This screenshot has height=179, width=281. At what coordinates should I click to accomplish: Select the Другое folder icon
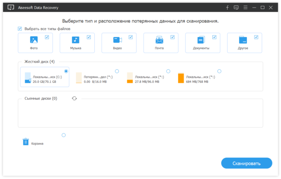(243, 40)
